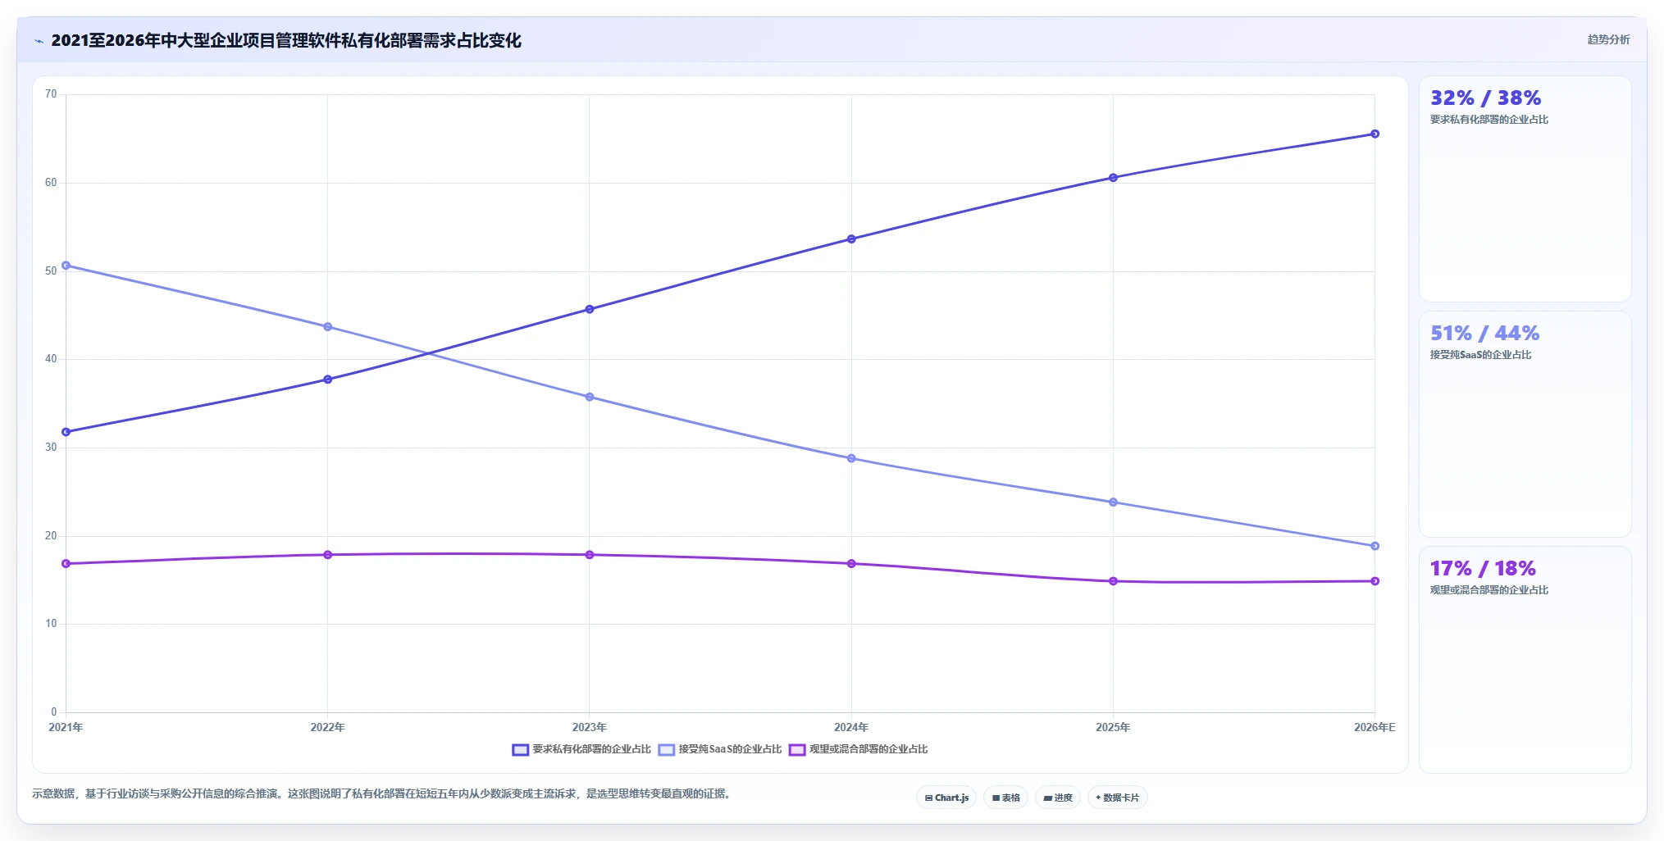The width and height of the screenshot is (1664, 841).
Task: Click the 0 y-axis label
Action: click(54, 712)
